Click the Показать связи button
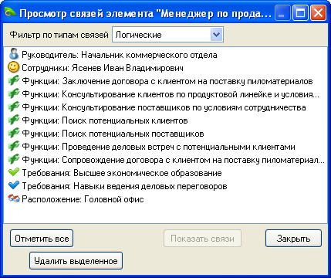 (x=202, y=239)
